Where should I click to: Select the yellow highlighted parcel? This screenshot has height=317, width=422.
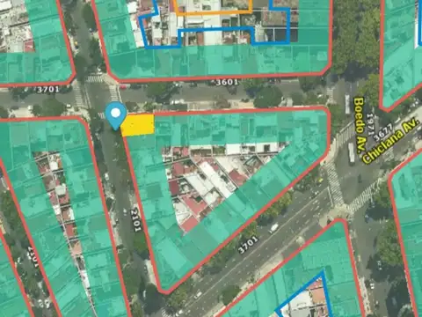(x=138, y=125)
